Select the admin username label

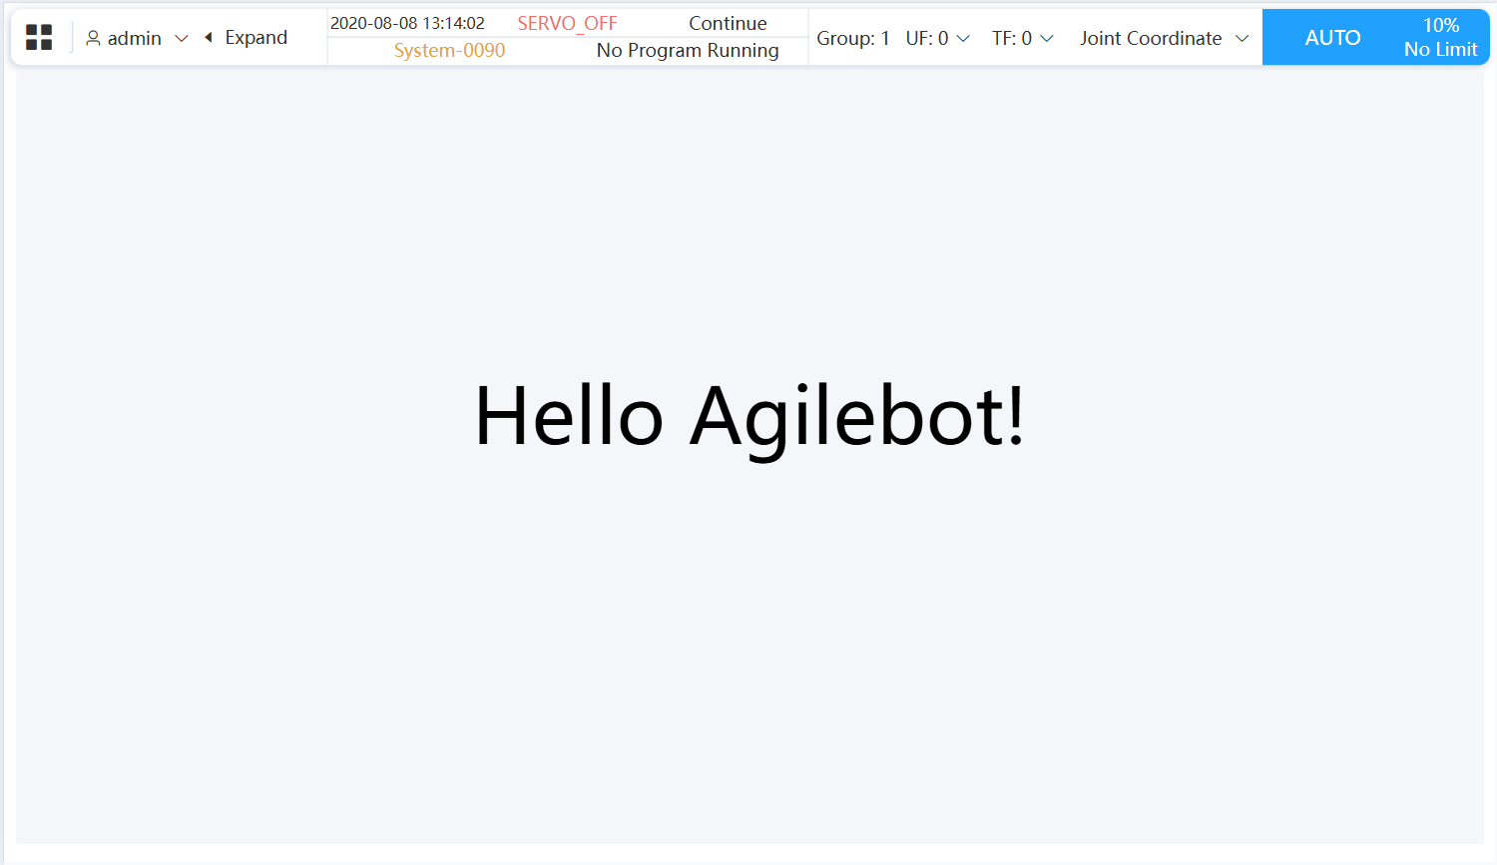pos(135,38)
